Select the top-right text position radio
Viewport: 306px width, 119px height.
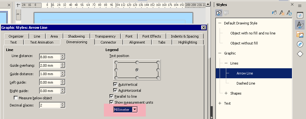click(158, 63)
